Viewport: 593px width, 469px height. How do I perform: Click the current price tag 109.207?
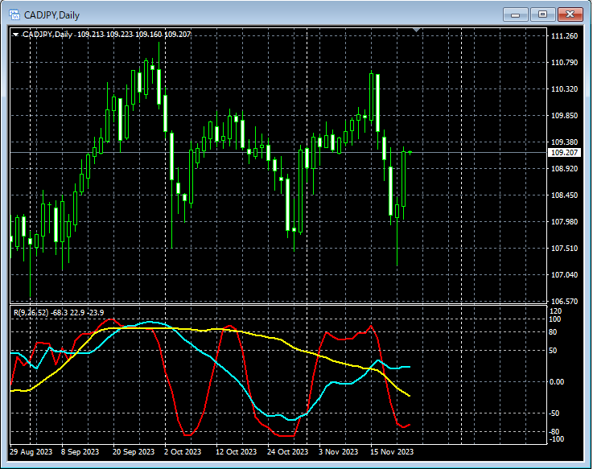(x=564, y=152)
